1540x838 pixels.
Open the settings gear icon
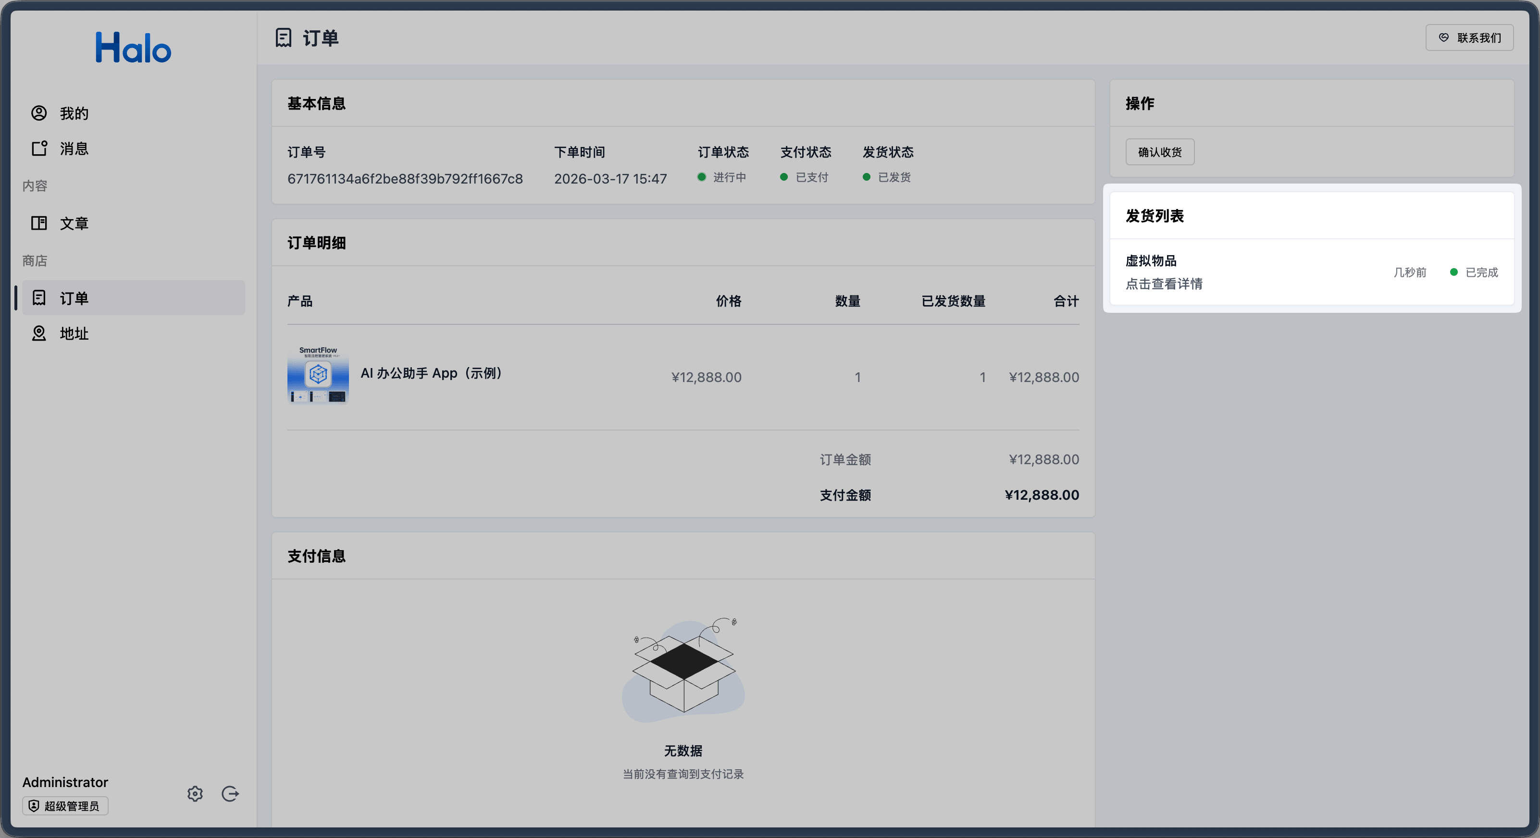coord(195,794)
